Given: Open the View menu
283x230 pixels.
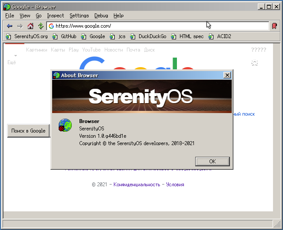Looking at the screenshot, I should pyautogui.click(x=25, y=16).
